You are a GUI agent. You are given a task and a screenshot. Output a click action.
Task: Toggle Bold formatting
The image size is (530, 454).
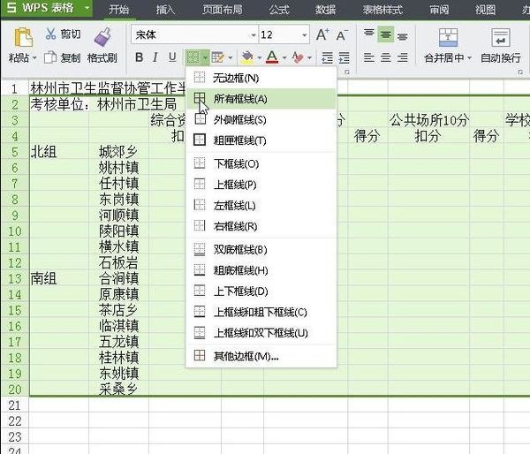tap(139, 57)
